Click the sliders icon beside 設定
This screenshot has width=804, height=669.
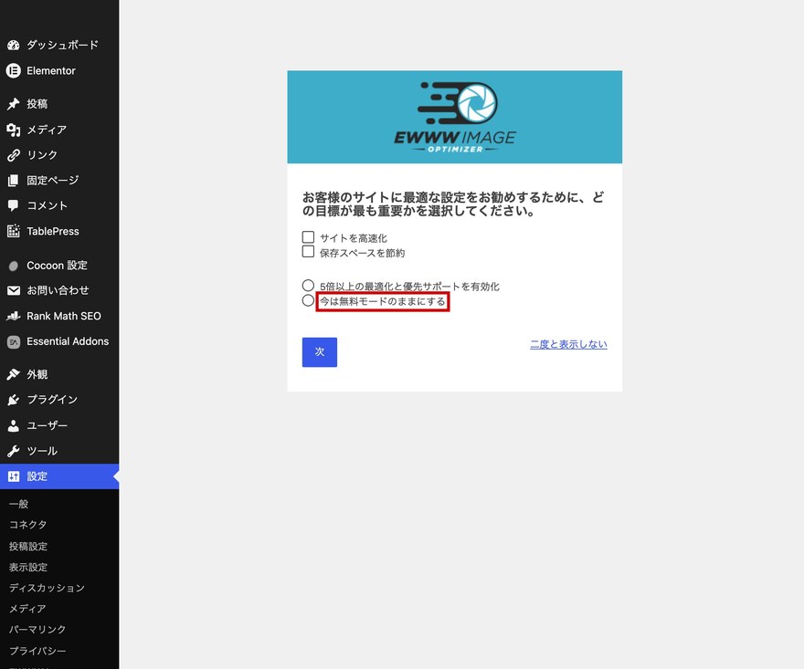tap(14, 476)
